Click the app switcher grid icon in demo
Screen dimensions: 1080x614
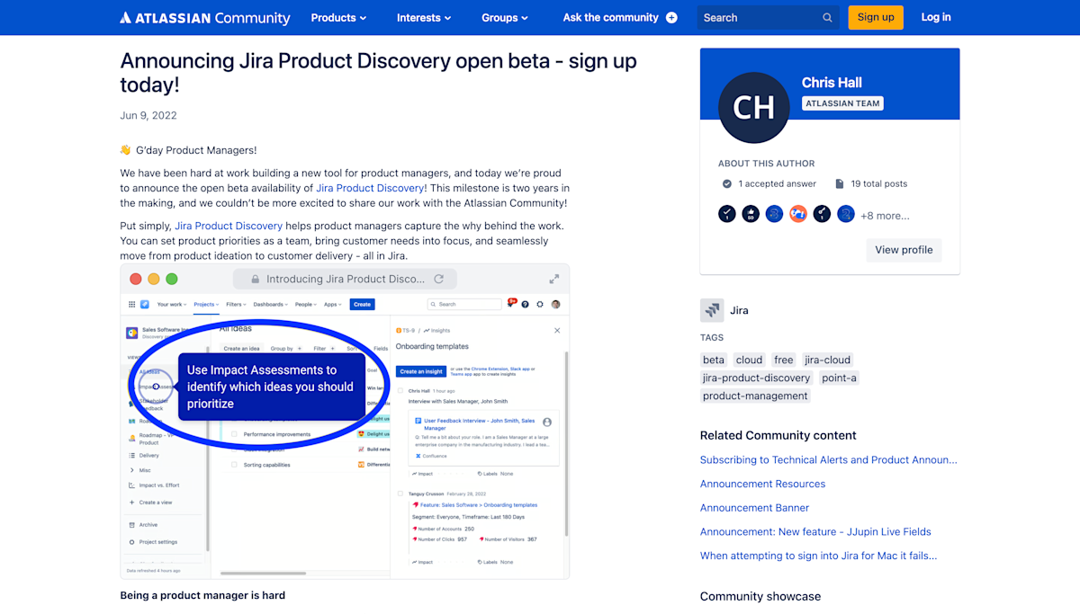coord(132,304)
